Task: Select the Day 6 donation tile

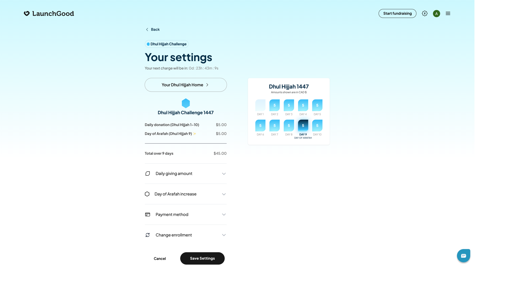Action: [x=260, y=126]
